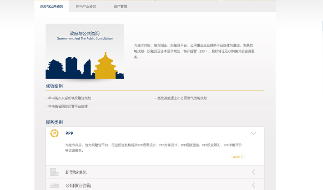Click the 新型城镇化 title
This screenshot has width=323, height=190.
[x=76, y=172]
